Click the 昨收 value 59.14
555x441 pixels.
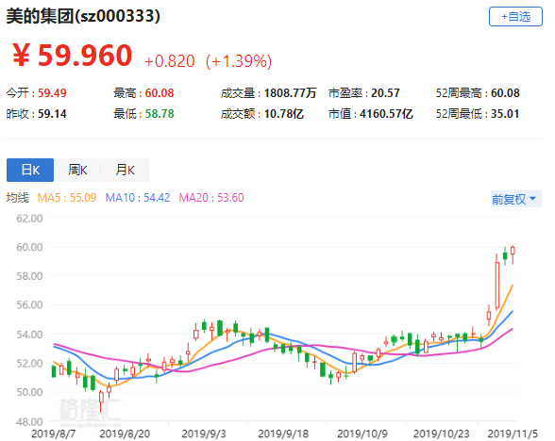52,114
